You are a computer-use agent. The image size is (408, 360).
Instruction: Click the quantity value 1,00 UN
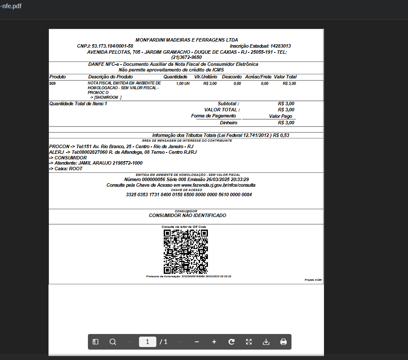pyautogui.click(x=183, y=84)
